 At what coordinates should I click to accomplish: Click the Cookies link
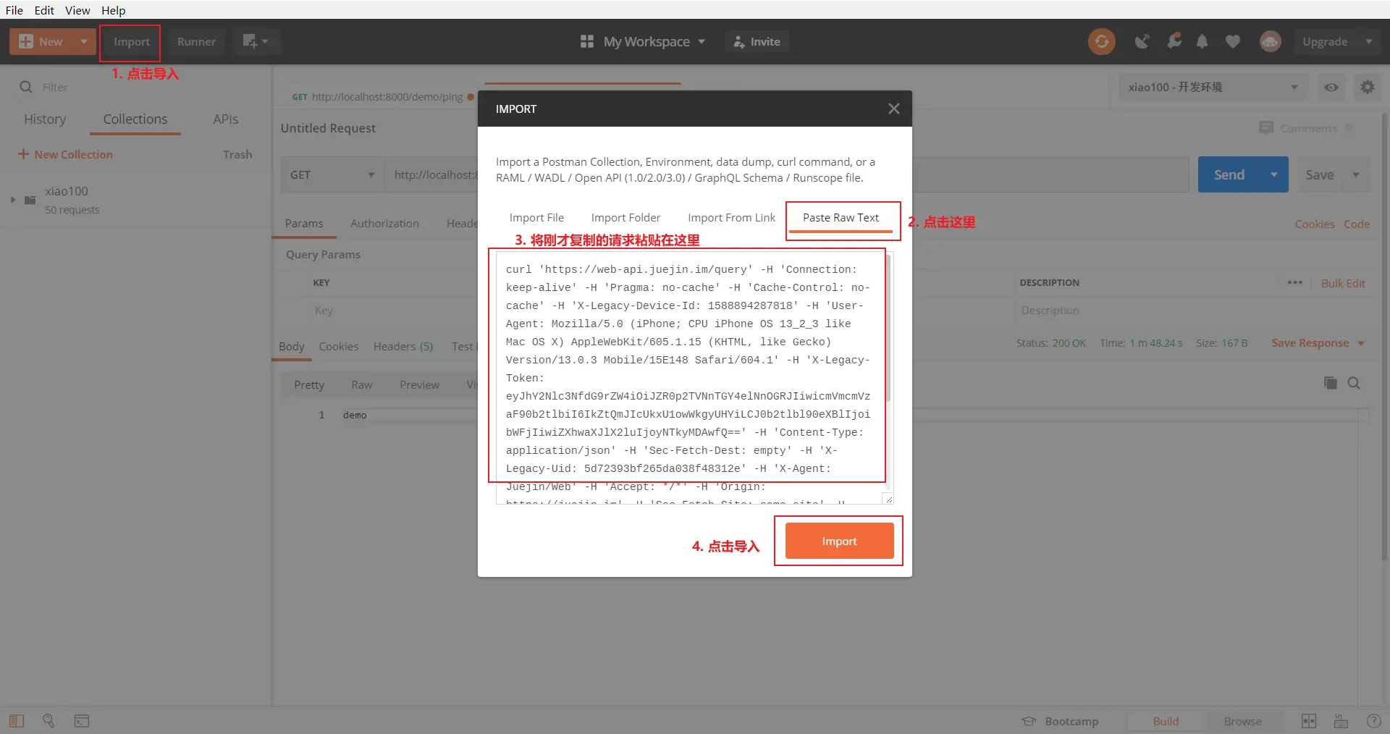1314,224
